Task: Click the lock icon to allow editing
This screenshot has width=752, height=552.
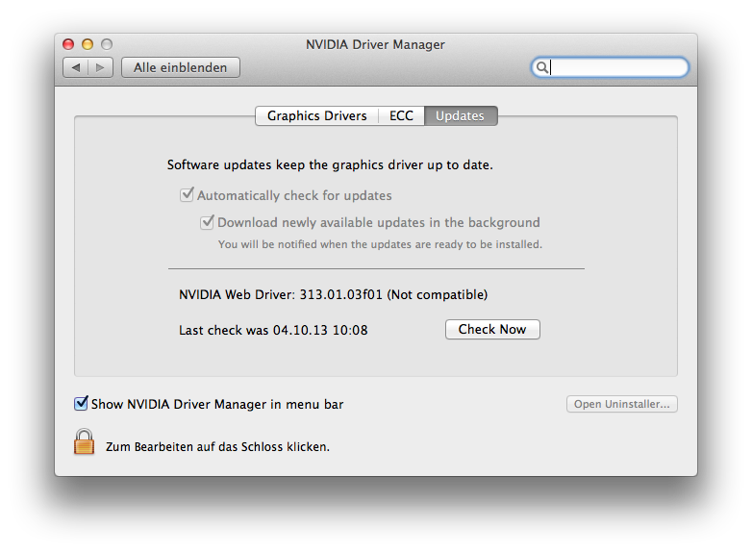Action: pos(84,441)
